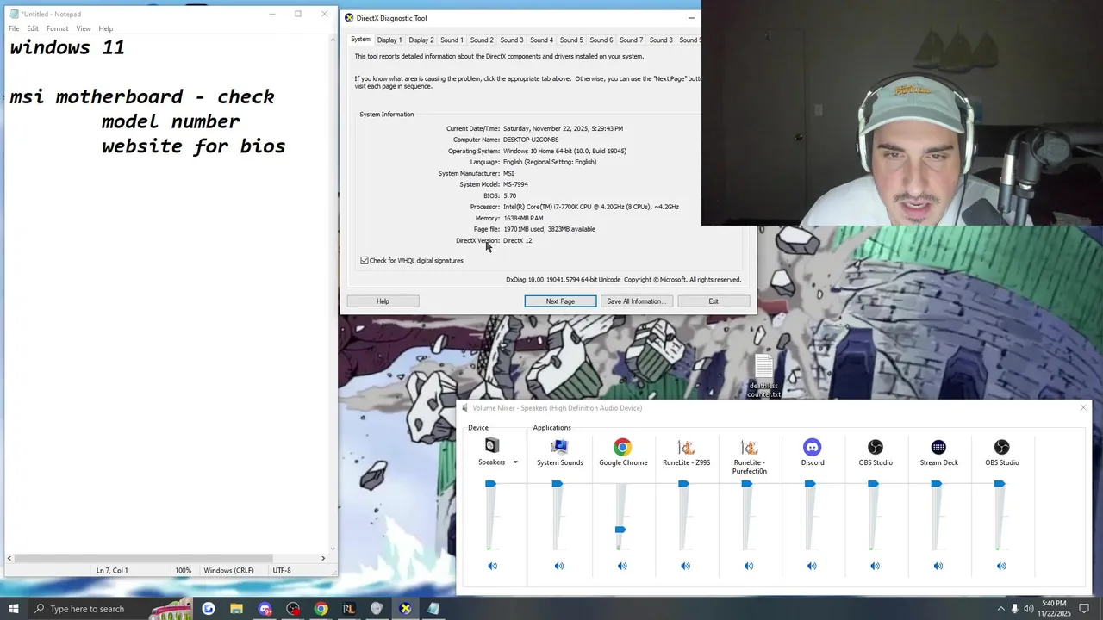The height and width of the screenshot is (620, 1103).
Task: Click the OBS Studio icon beside Discord in mixer
Action: coord(875,447)
